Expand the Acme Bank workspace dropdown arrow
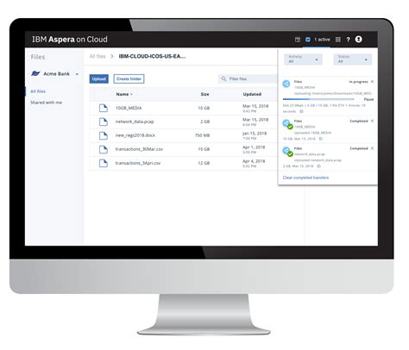This screenshot has height=350, width=409. point(77,74)
